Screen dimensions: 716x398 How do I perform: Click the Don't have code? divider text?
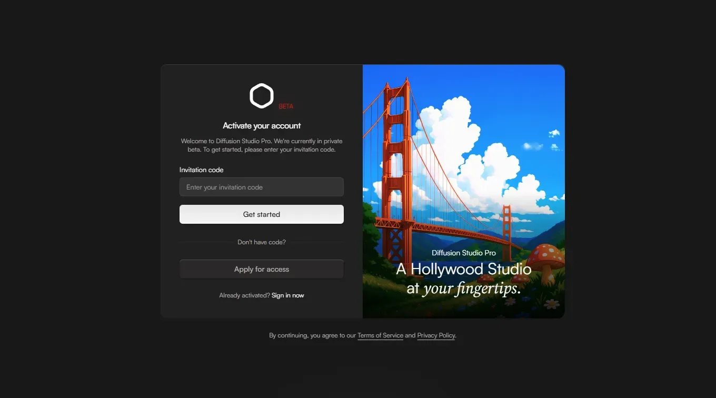[x=262, y=242]
